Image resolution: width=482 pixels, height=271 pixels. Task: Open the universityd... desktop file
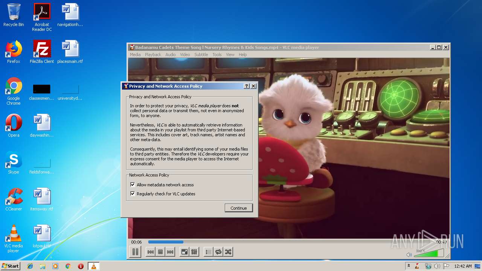click(x=70, y=92)
